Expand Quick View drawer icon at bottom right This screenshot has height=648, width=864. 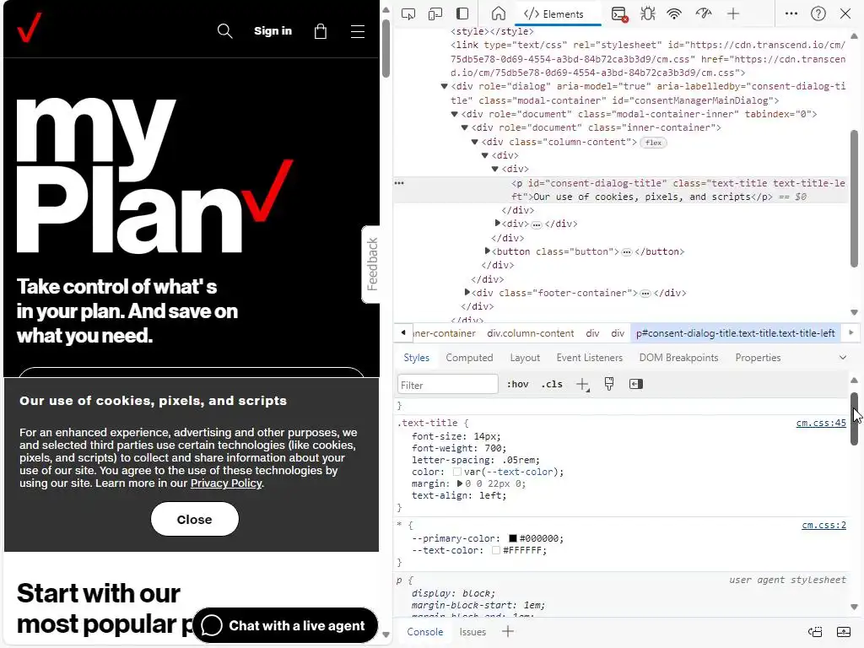click(844, 632)
